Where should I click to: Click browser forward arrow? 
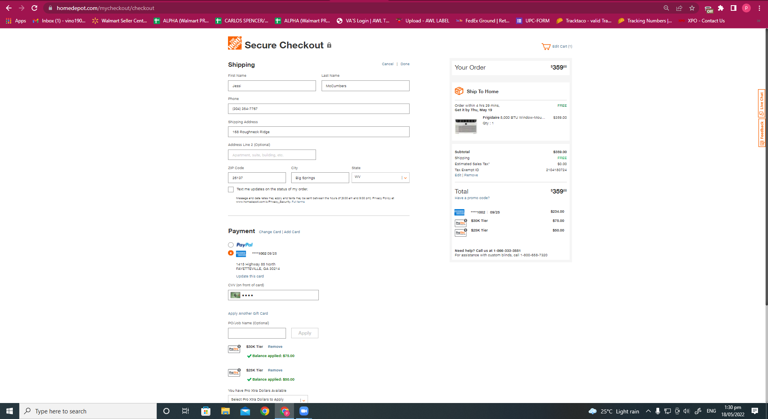click(22, 8)
